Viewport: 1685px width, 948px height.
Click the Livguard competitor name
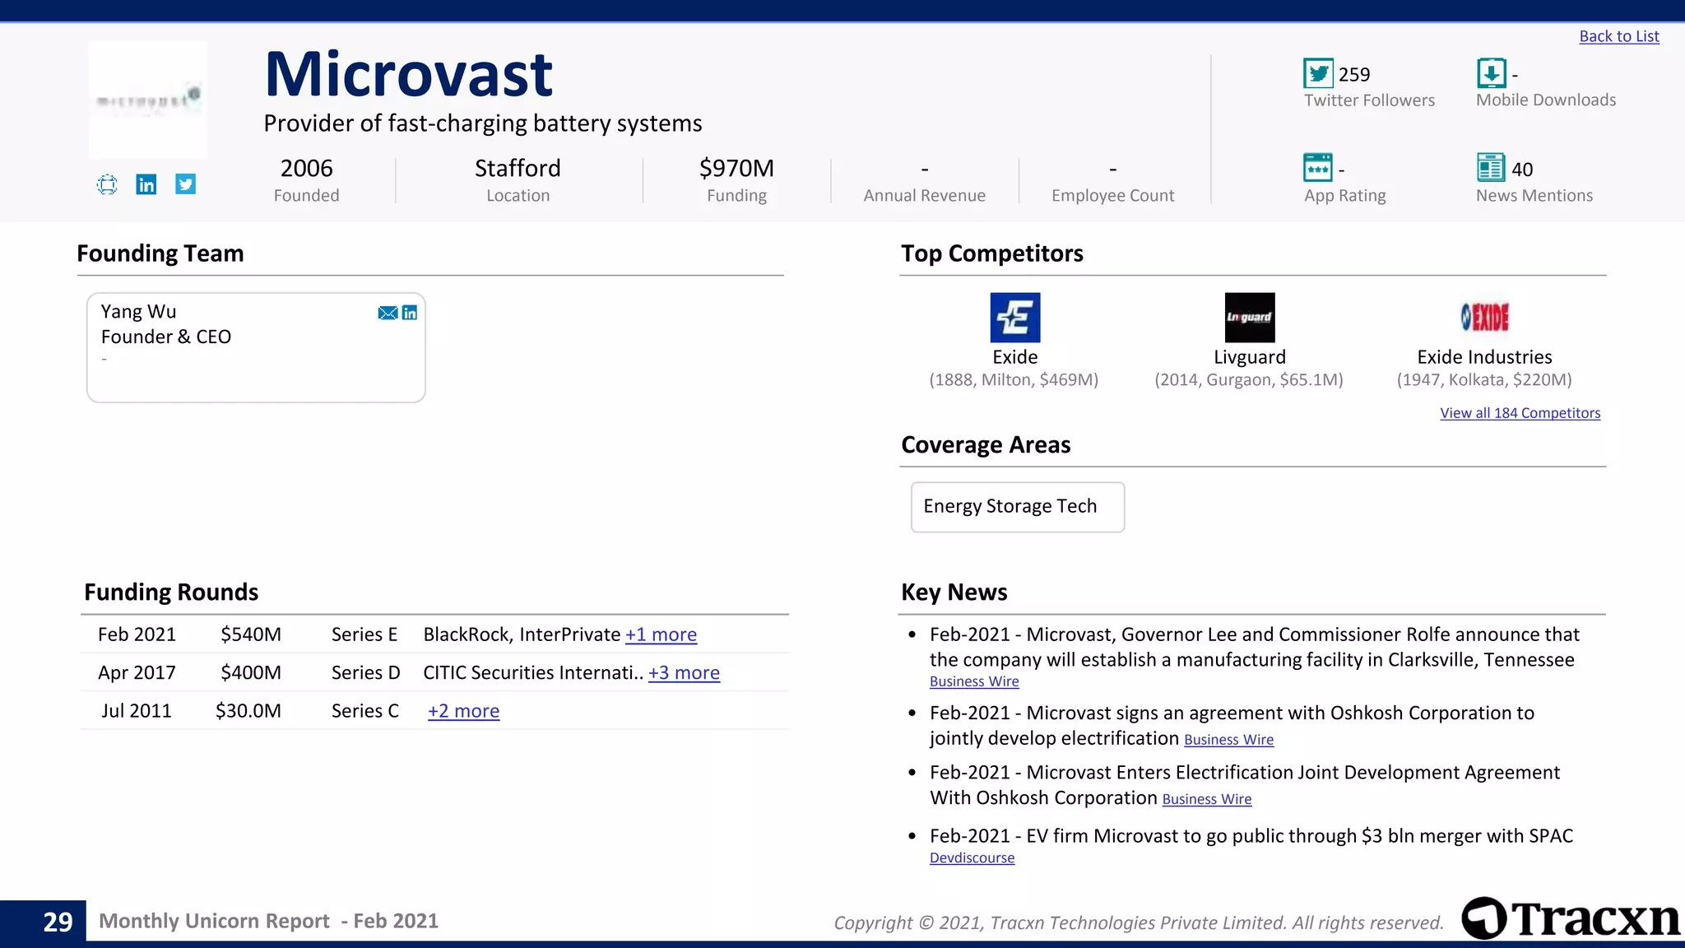(1250, 357)
